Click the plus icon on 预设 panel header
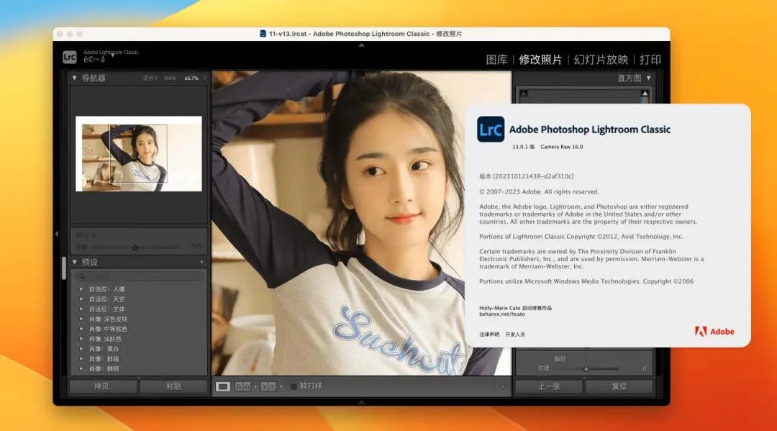This screenshot has width=777, height=431. 201,262
